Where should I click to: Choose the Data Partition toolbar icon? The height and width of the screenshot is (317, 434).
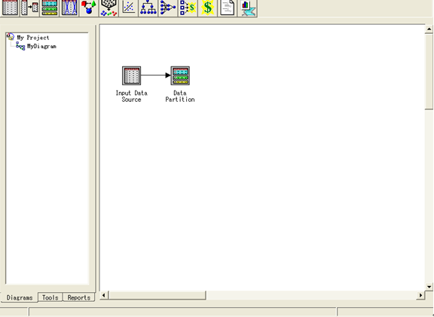click(x=50, y=8)
